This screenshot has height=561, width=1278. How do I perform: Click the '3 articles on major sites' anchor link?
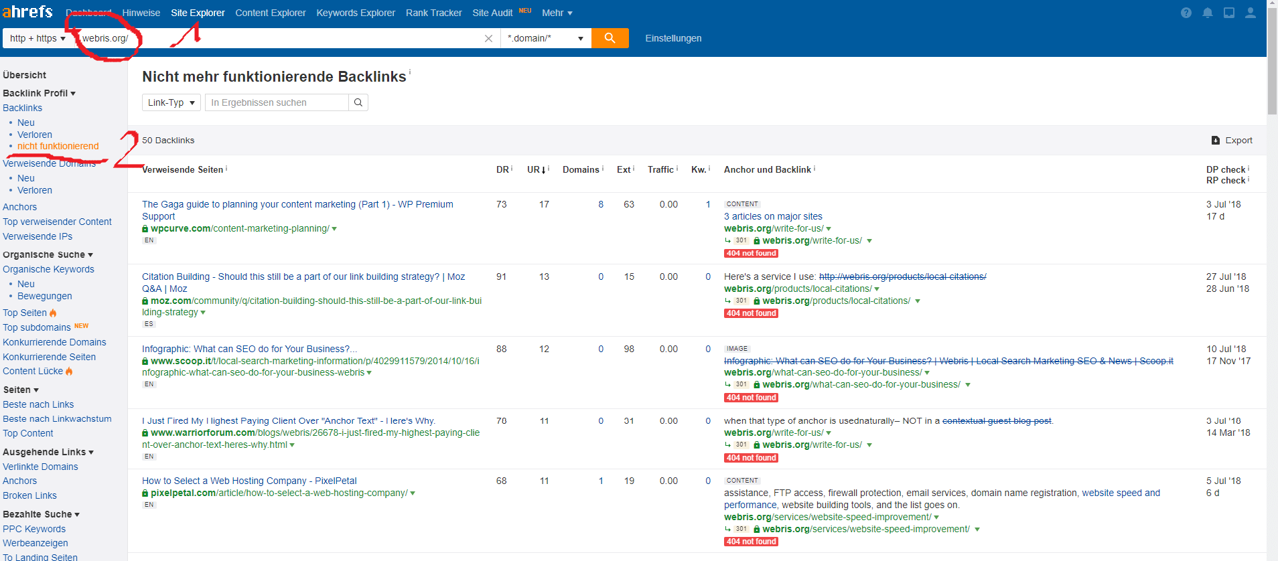coord(773,216)
